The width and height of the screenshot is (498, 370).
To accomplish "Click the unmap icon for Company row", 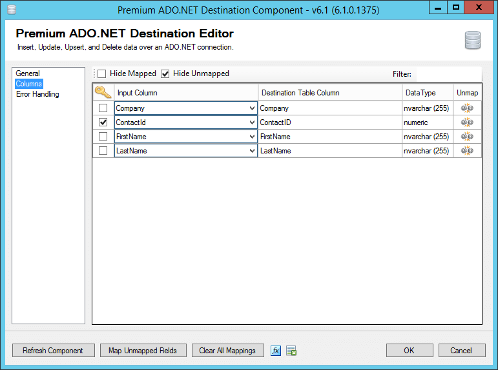I will 467,108.
